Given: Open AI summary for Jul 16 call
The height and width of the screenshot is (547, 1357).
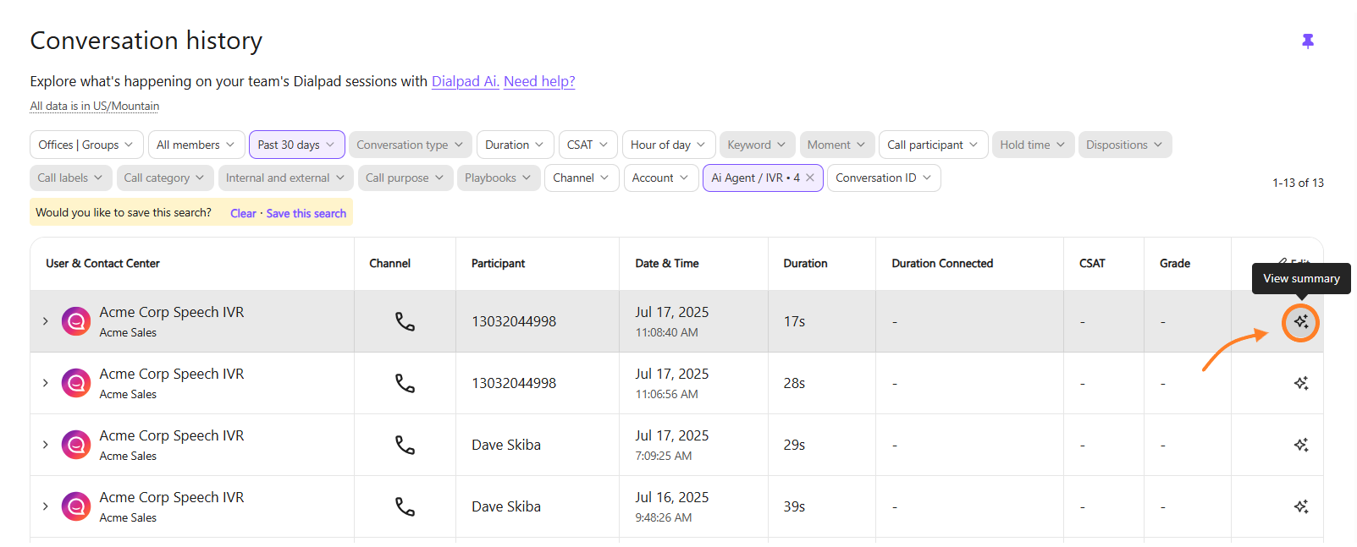Looking at the screenshot, I should 1301,507.
